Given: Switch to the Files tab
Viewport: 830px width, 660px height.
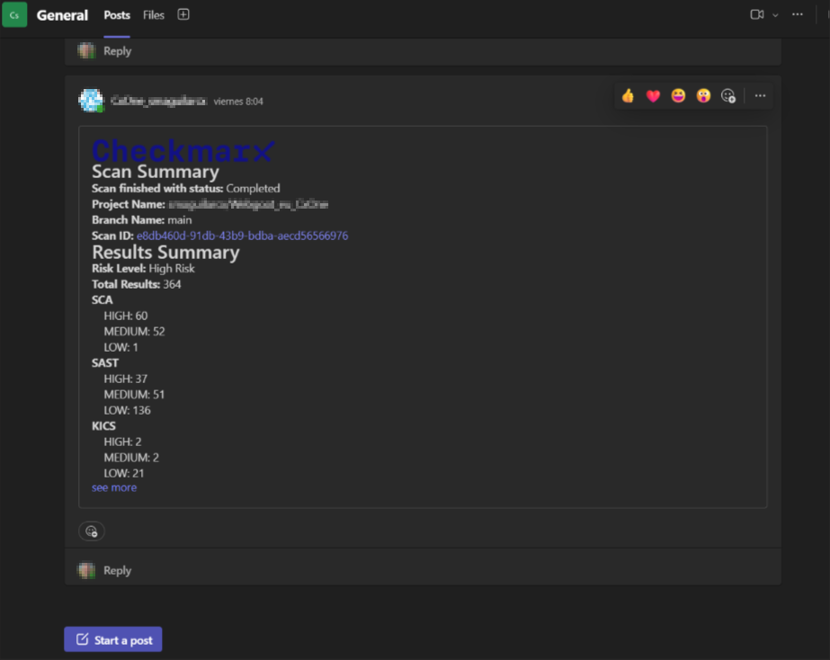Looking at the screenshot, I should 154,15.
